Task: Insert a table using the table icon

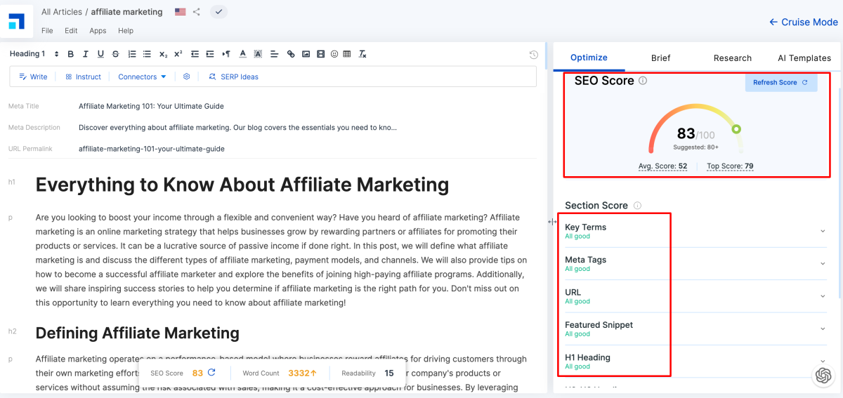Action: pos(347,54)
